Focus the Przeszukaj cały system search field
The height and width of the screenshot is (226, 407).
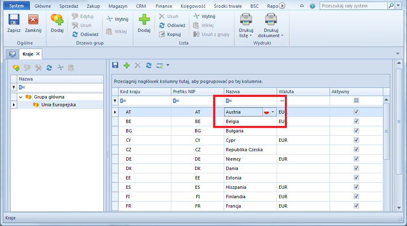point(354,6)
